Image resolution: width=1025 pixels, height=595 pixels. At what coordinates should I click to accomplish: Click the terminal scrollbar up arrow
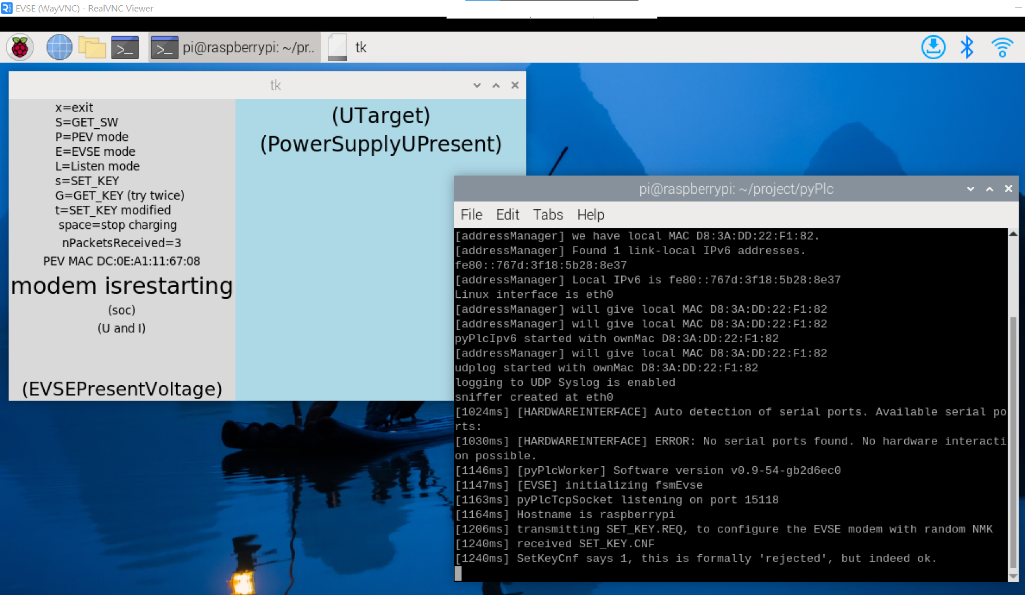[x=1013, y=233]
